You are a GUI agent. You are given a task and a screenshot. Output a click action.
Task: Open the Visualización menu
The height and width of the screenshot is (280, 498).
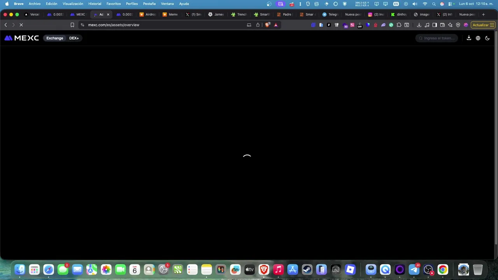click(73, 4)
